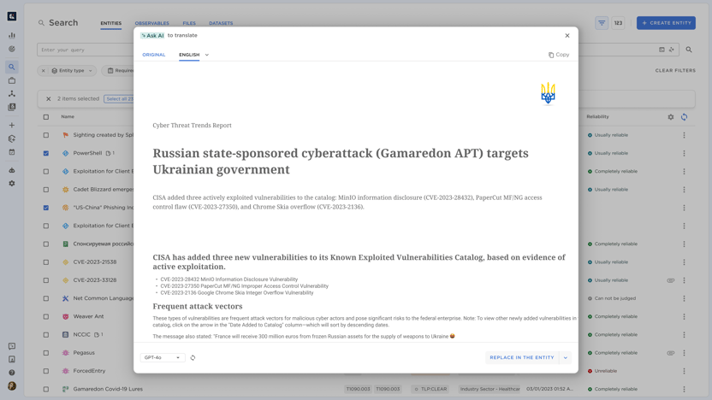The height and width of the screenshot is (400, 712).
Task: Open the GPT-4o model dropdown
Action: point(163,358)
